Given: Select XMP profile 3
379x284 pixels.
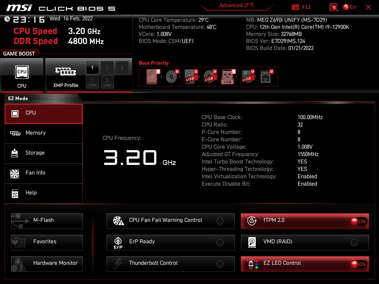Looking at the screenshot, I should coord(122,68).
